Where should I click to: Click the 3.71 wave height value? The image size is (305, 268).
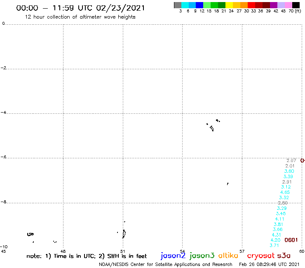pyautogui.click(x=274, y=245)
